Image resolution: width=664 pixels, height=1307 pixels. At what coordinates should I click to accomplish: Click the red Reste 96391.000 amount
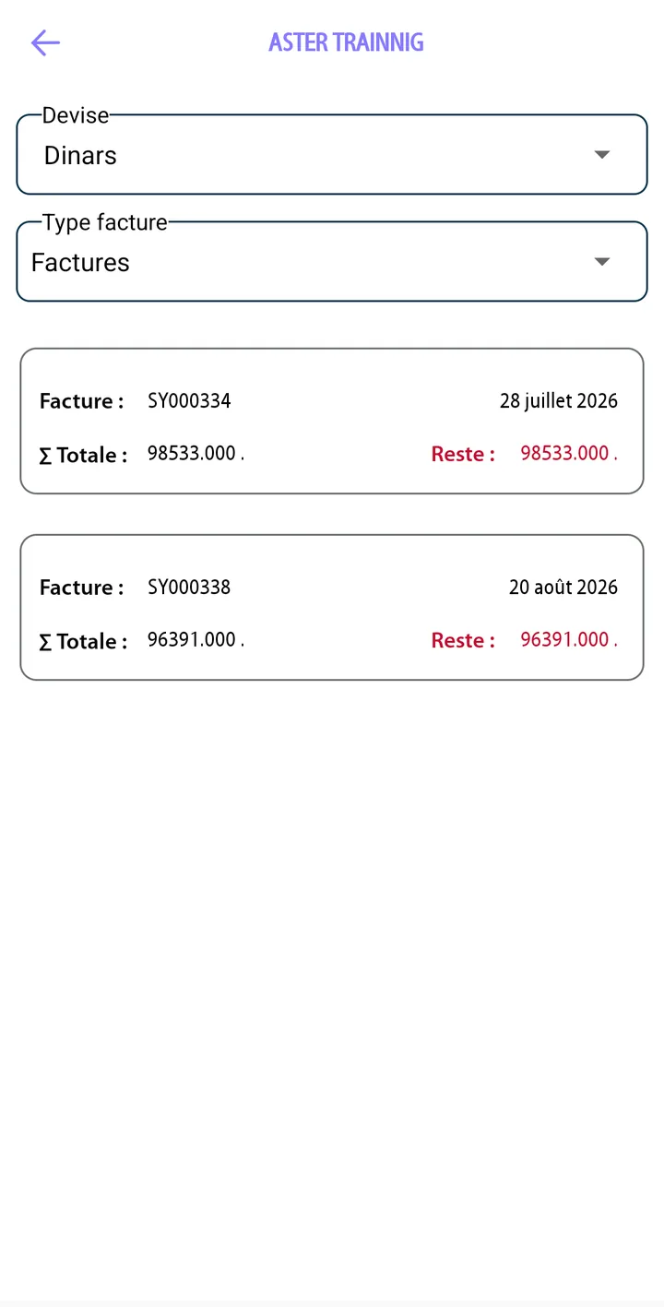(569, 640)
